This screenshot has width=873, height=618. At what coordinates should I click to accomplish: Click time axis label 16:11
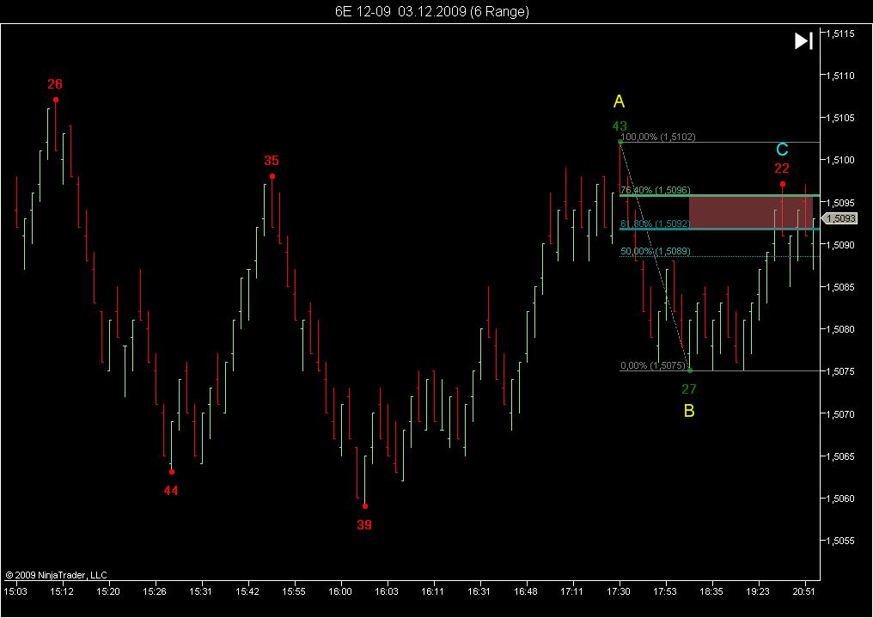432,591
